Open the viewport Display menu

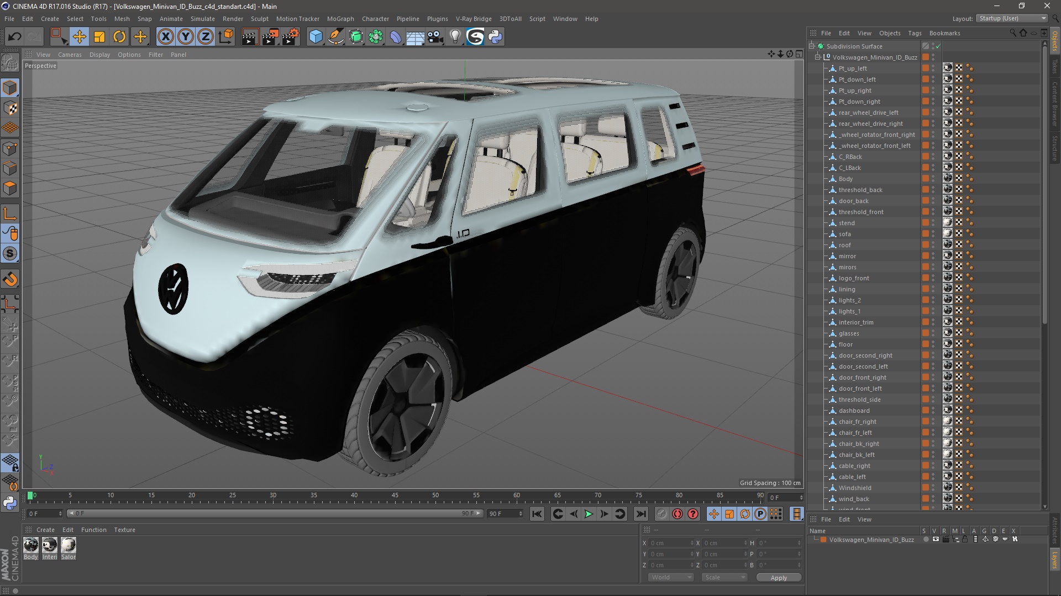tap(99, 55)
